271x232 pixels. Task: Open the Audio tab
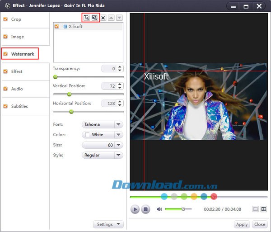tap(17, 89)
